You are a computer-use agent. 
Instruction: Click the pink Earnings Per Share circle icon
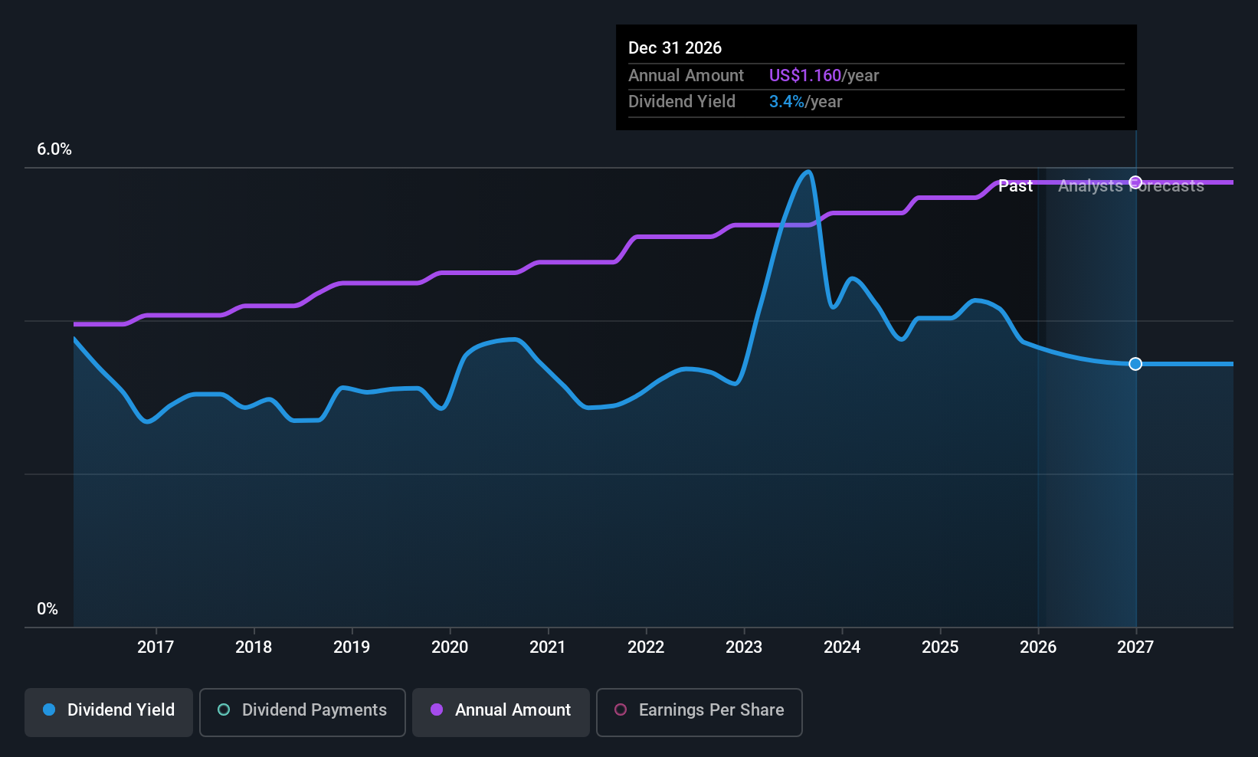(x=621, y=710)
